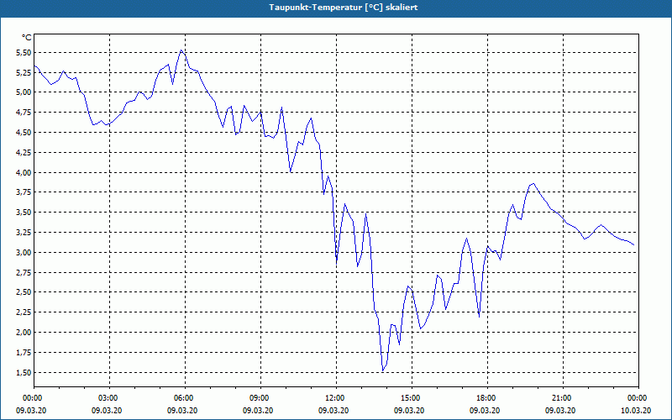
Task: Click the 09.03.20 date under 06:00
Action: click(182, 411)
